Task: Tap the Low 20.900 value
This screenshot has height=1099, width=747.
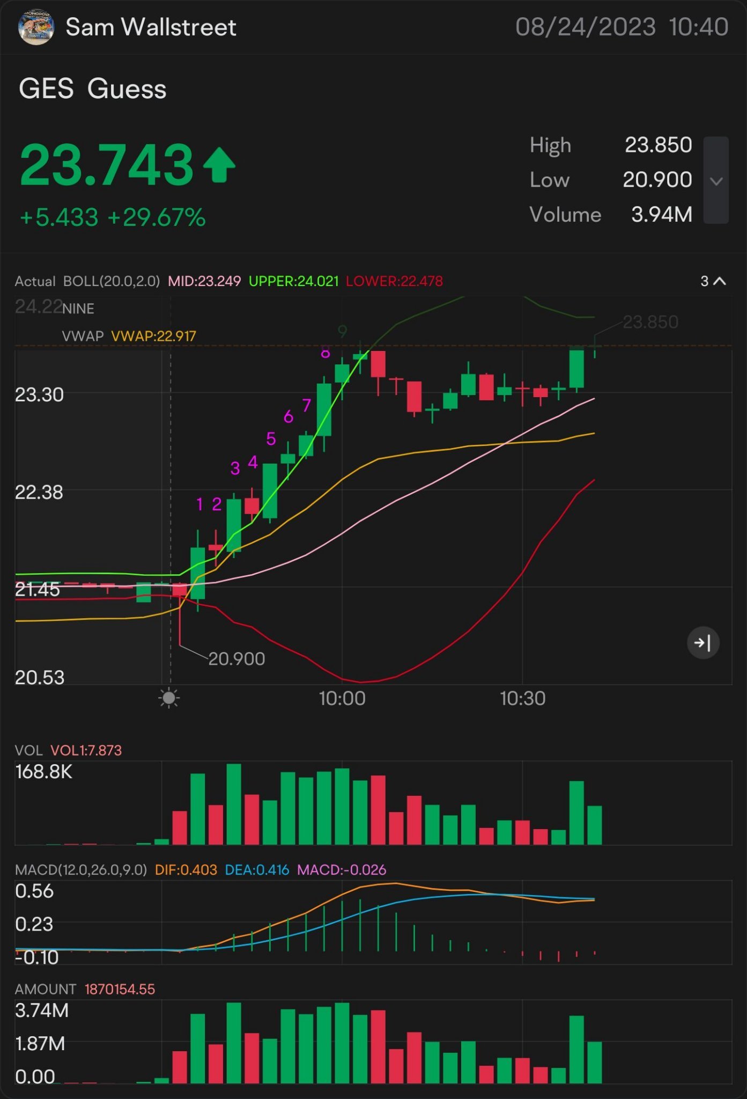Action: pyautogui.click(x=657, y=180)
